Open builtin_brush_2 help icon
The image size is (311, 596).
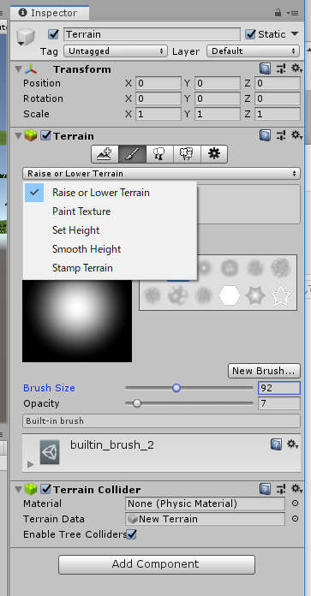click(277, 444)
